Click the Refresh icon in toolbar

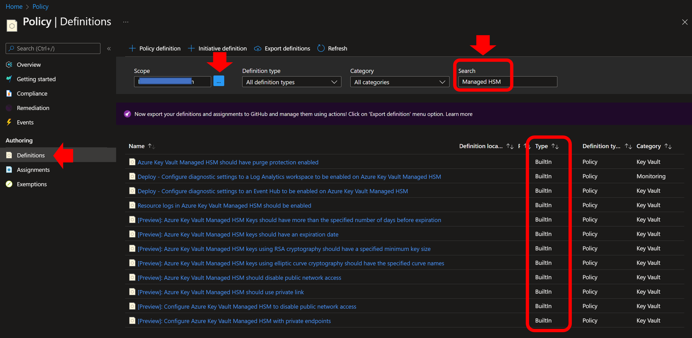tap(321, 48)
